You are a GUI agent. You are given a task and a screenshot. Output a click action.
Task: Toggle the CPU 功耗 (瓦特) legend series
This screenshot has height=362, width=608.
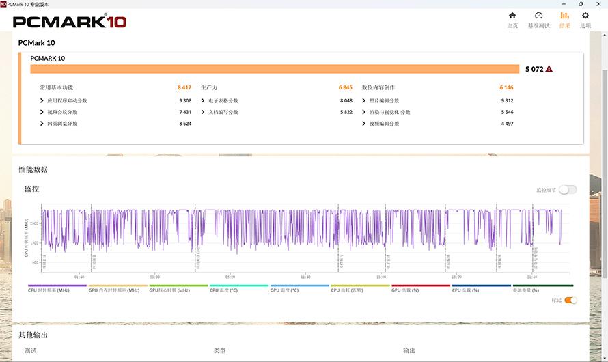[360, 288]
